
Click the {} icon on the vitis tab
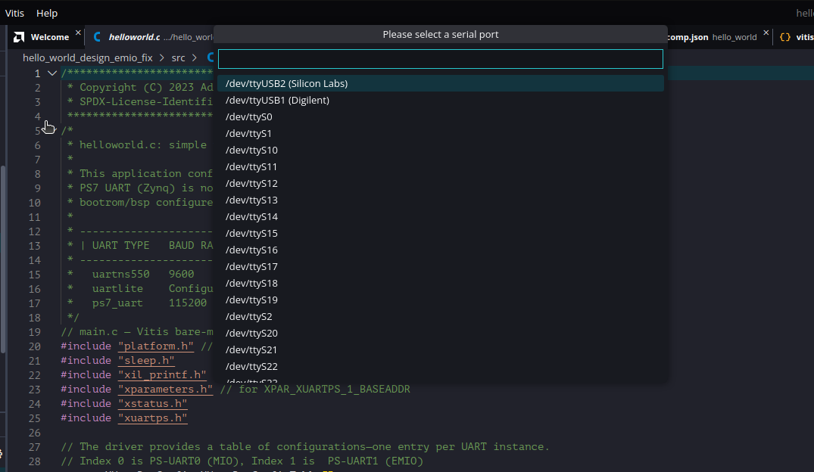point(784,36)
